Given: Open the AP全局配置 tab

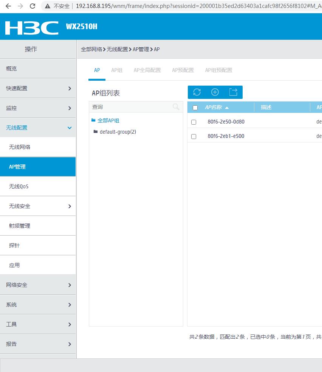Looking at the screenshot, I should (x=147, y=70).
